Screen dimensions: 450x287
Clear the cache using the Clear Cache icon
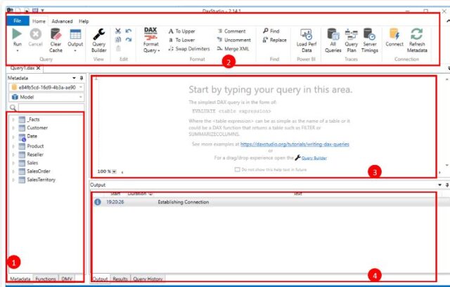[56, 34]
